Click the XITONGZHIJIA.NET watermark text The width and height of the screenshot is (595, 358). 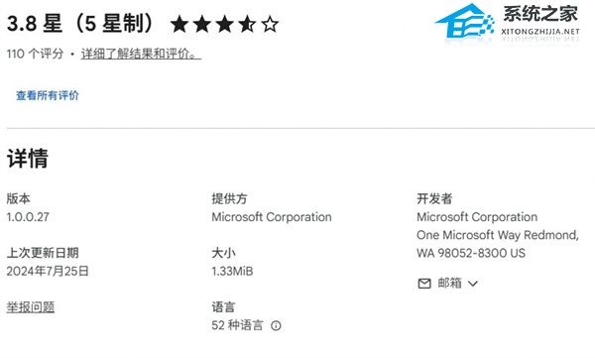(x=540, y=32)
